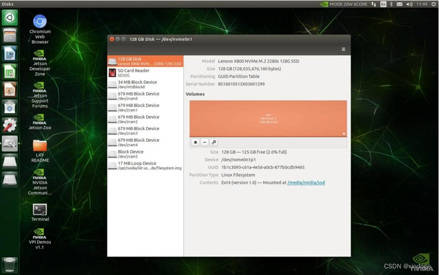
Task: Open additional partition options gears button
Action: coord(214,143)
